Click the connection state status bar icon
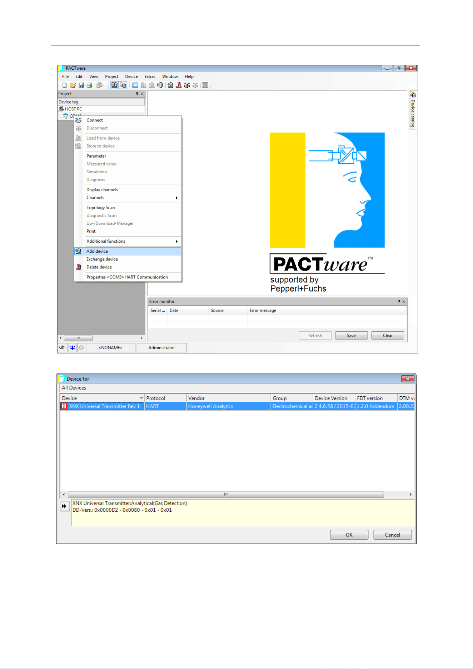This screenshot has width=473, height=669. (62, 347)
